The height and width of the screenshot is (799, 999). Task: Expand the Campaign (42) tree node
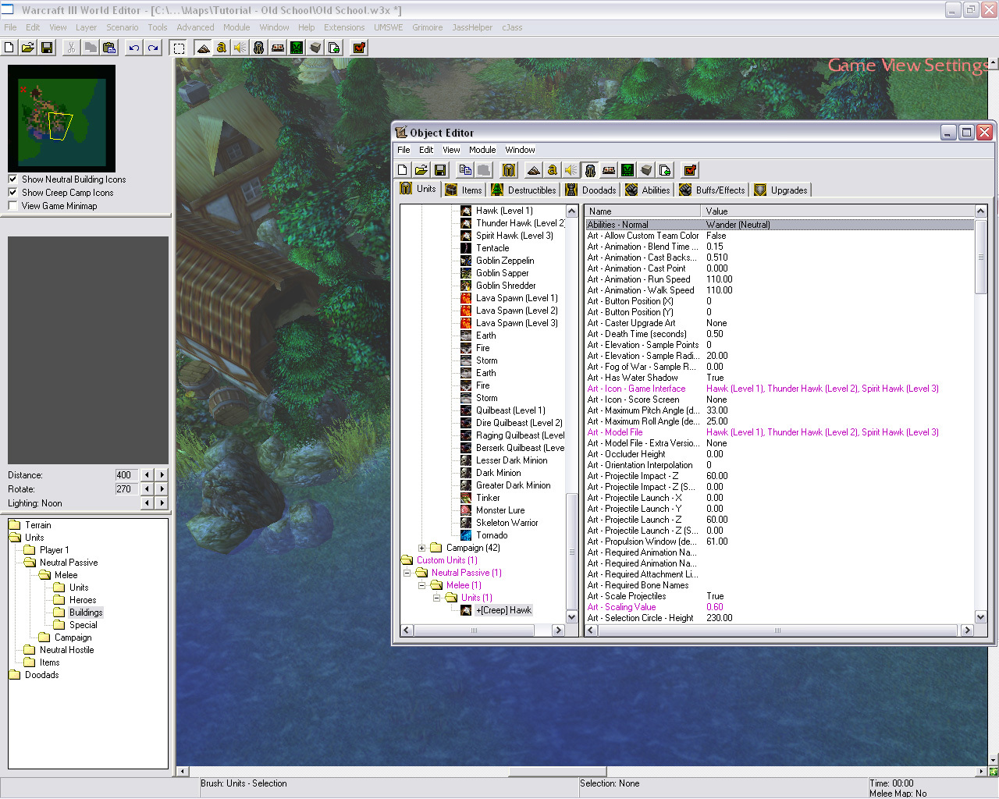421,548
